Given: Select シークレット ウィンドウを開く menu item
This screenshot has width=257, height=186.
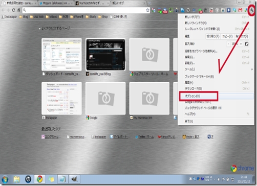Looking at the screenshot, I should (216, 29).
